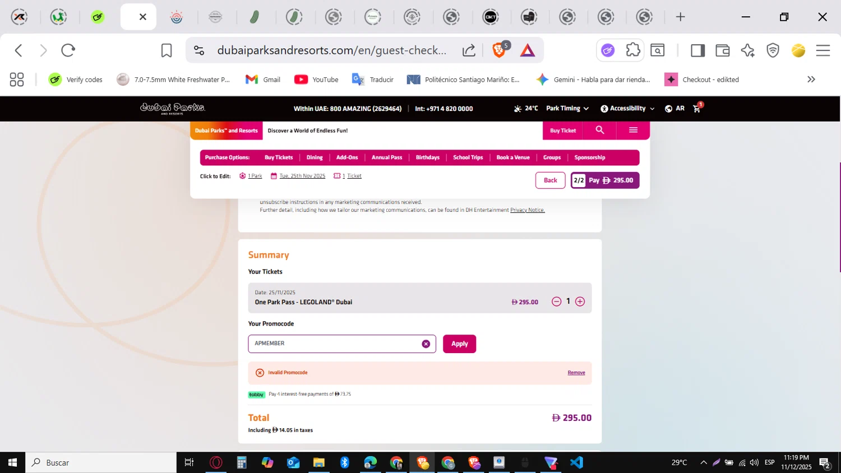Image resolution: width=841 pixels, height=473 pixels.
Task: Open the Verify codes bookmark
Action: pos(76,80)
